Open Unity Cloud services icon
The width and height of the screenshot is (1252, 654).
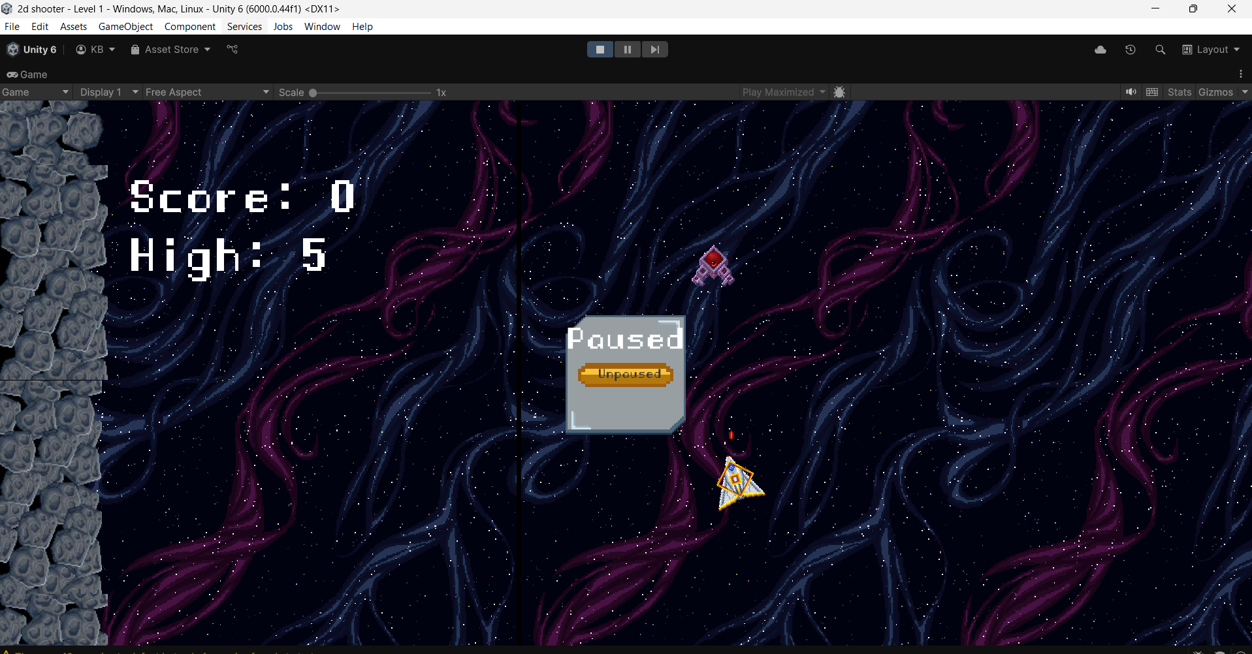point(1100,50)
